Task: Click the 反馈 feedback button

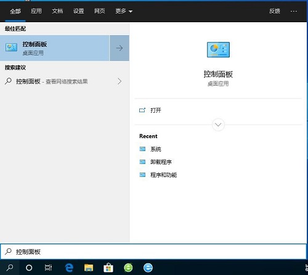Action: click(275, 11)
